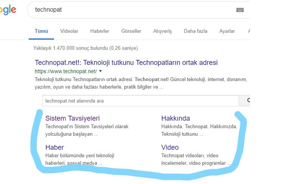The image size is (281, 184).
Task: Open the Haber sitelink
Action: [x=54, y=147]
